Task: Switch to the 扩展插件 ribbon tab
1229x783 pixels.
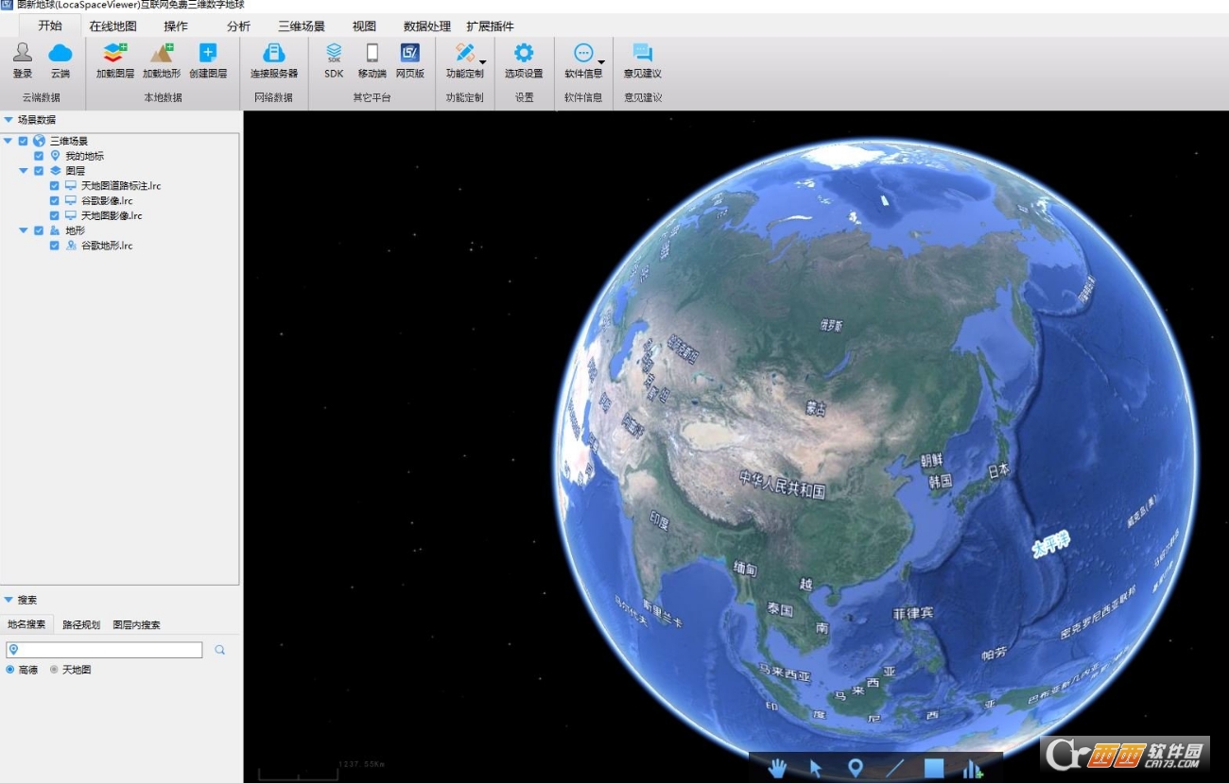Action: coord(490,26)
